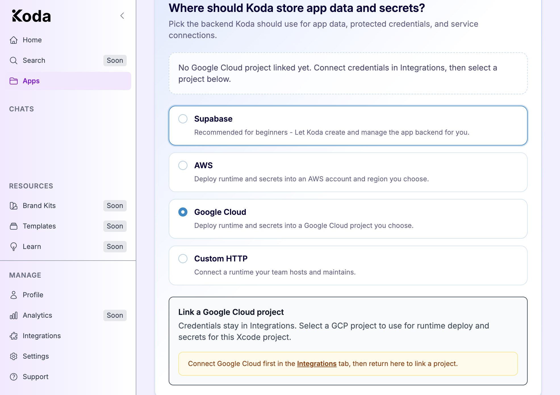Image resolution: width=560 pixels, height=395 pixels.
Task: Click the Soon badge beside Search
Action: (x=115, y=61)
